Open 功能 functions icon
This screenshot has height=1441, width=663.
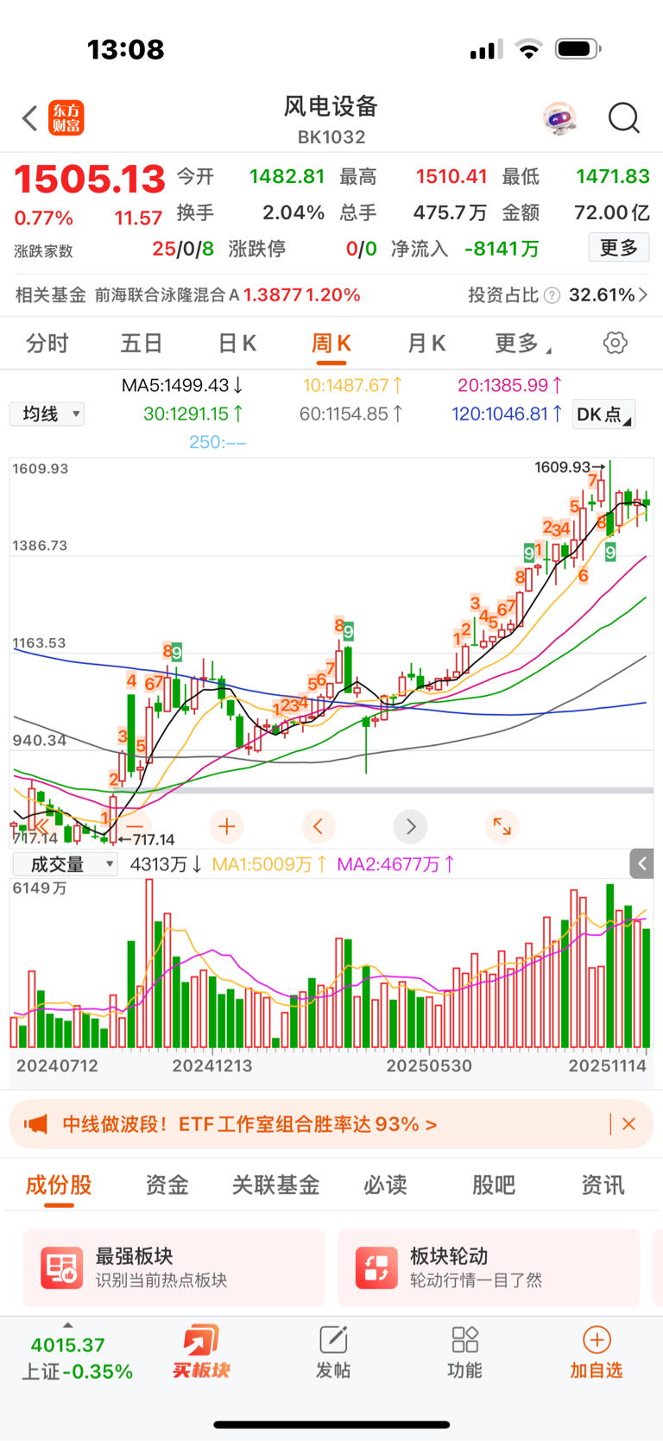point(464,1351)
